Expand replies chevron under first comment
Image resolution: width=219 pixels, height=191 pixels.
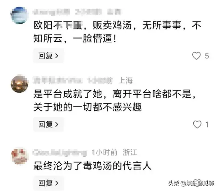click(57, 56)
